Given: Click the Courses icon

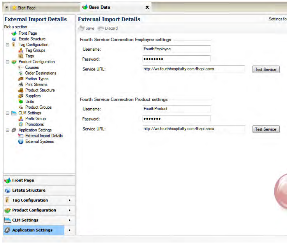Looking at the screenshot, I should click(x=21, y=68).
